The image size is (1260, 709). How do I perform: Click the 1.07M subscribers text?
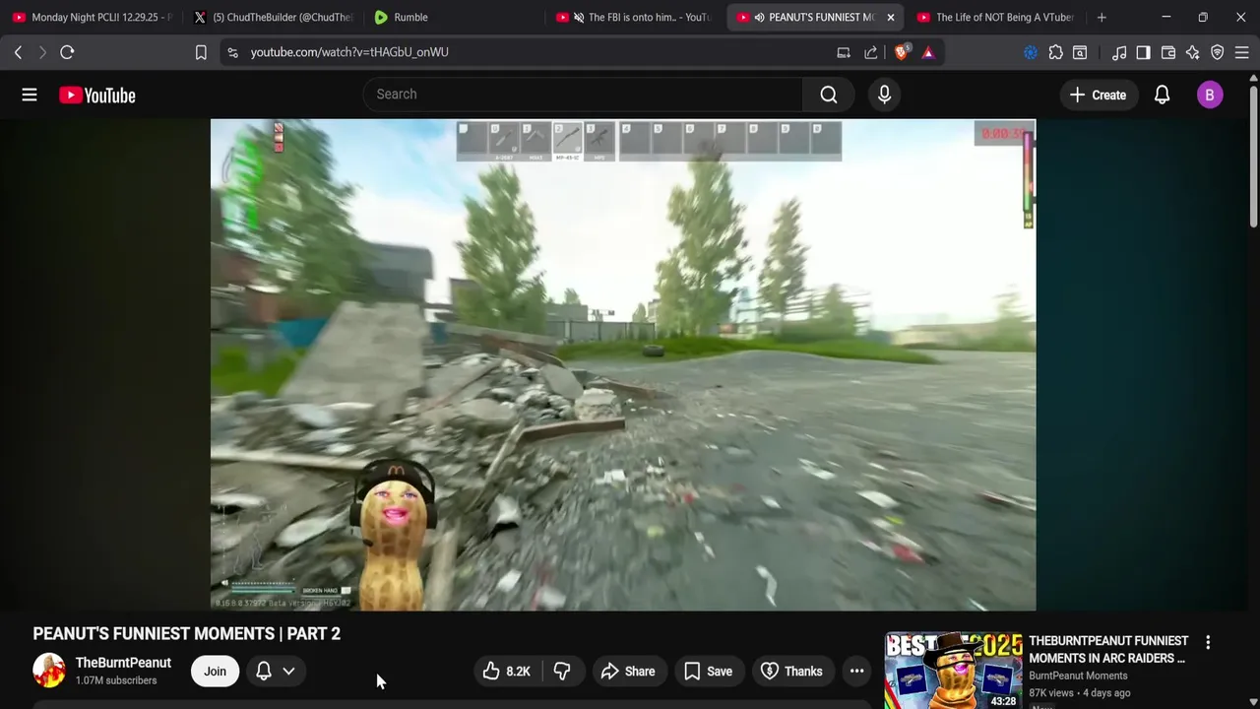click(116, 680)
